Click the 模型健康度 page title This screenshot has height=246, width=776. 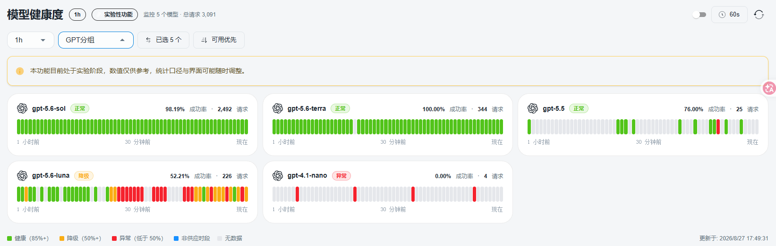pyautogui.click(x=35, y=15)
